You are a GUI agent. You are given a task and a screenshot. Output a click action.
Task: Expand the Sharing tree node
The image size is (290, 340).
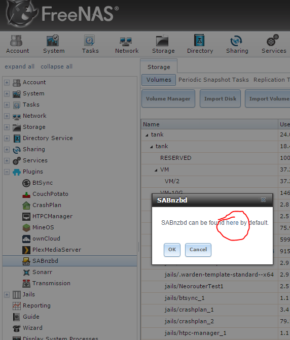[x=7, y=149]
